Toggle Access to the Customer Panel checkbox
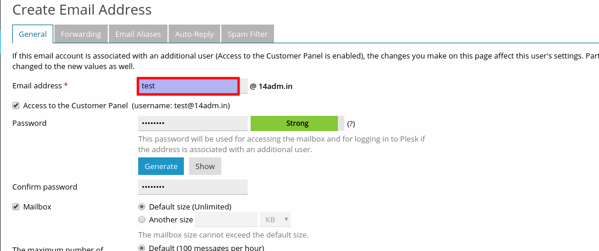 (16, 106)
